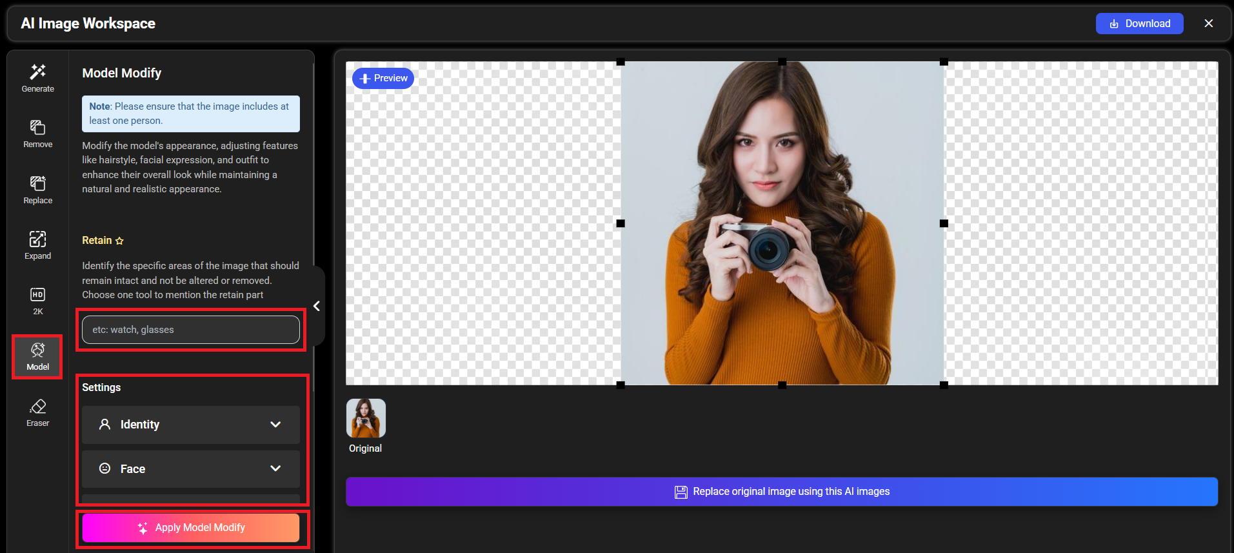The height and width of the screenshot is (553, 1234).
Task: Click the Preview button
Action: pos(383,78)
